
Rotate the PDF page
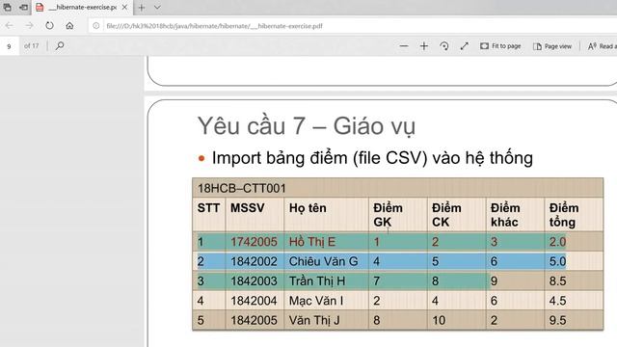(444, 46)
